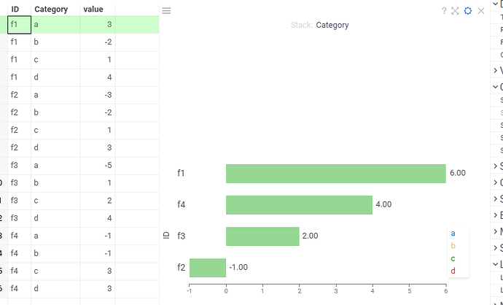Click the help question mark icon
The image size is (503, 305).
click(x=444, y=11)
